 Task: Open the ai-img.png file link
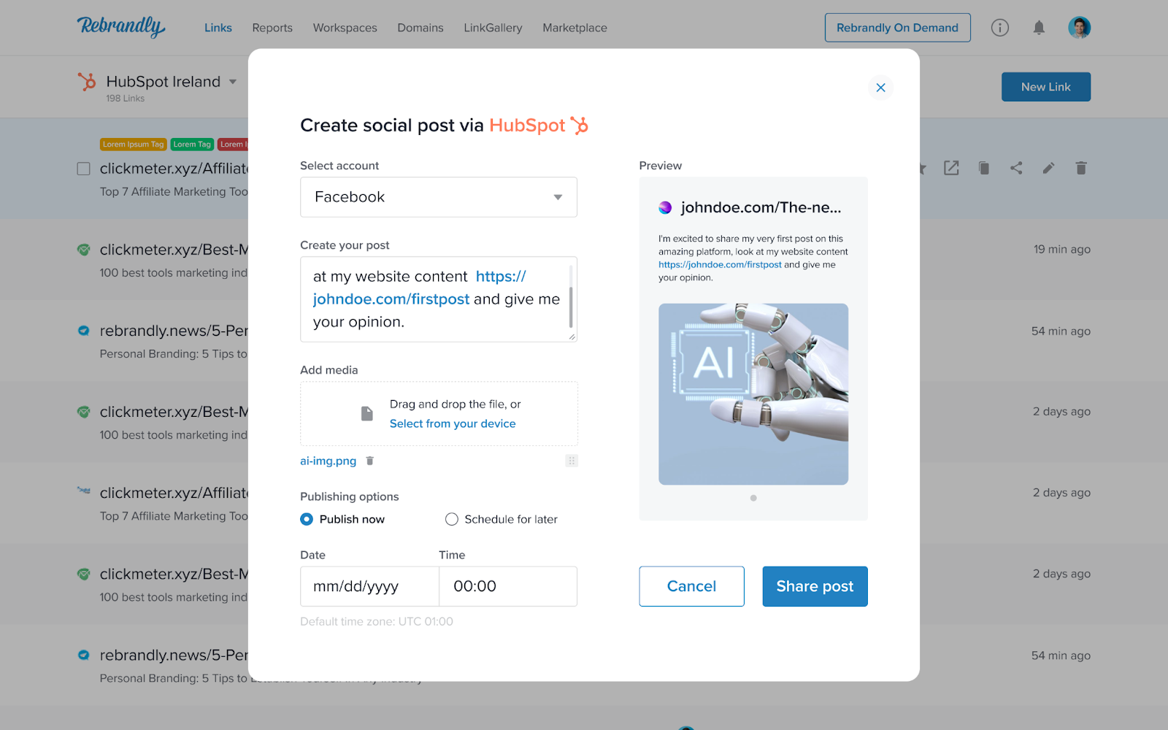tap(328, 461)
